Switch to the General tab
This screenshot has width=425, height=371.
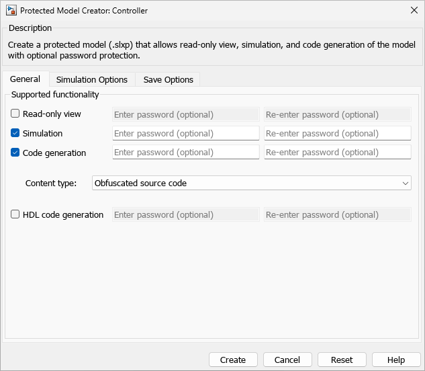[x=25, y=79]
